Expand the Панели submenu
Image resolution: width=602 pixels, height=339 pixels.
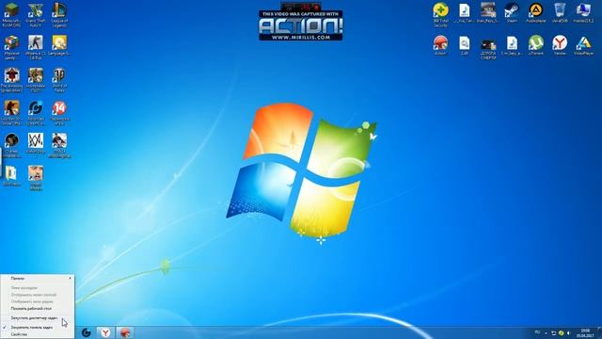pos(38,279)
